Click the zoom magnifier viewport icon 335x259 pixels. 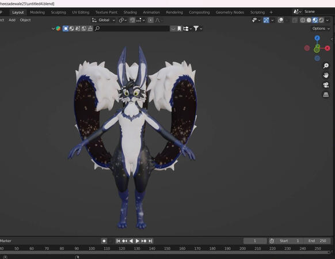[326, 66]
